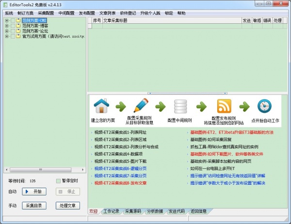The image size is (291, 224).
Task: Tick the checkbox of 范例方案-论坛
Action: (x=13, y=31)
